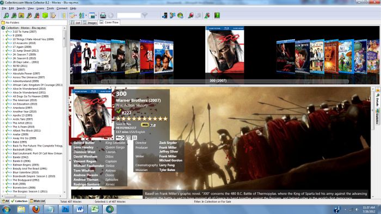Open the Statistics side tab
The height and width of the screenshot is (214, 381).
[378, 116]
